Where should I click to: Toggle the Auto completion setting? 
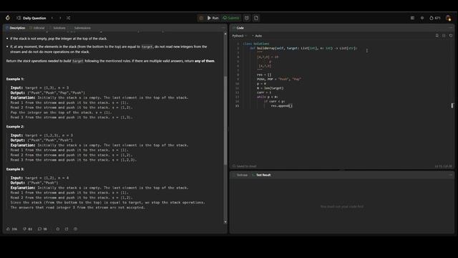[x=257, y=36]
